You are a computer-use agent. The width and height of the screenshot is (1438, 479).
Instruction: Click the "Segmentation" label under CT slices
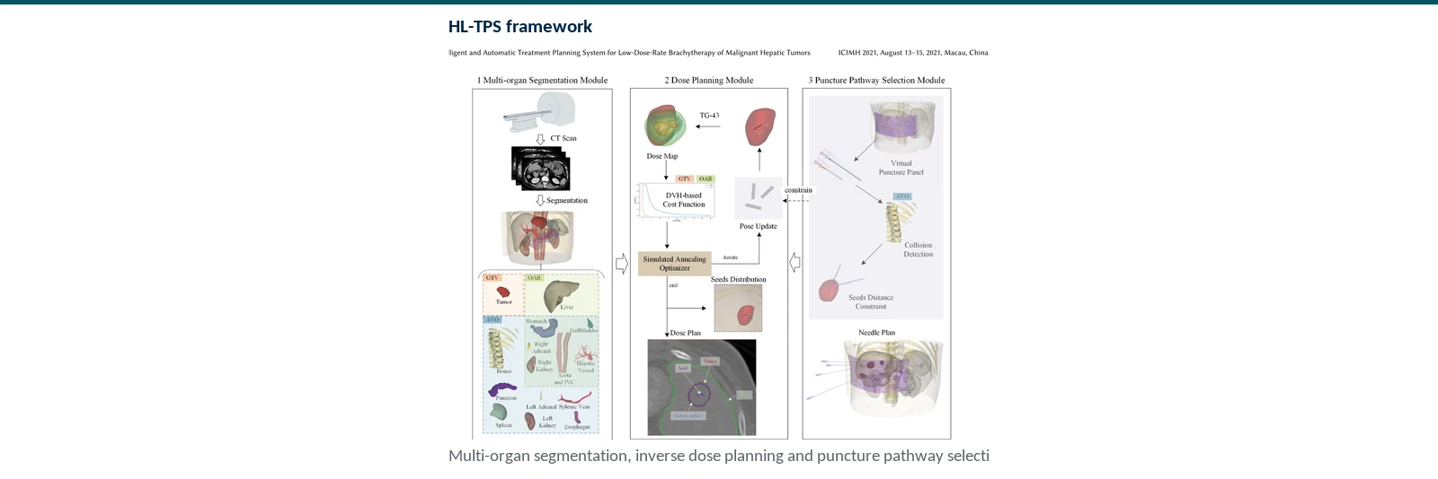tap(567, 200)
